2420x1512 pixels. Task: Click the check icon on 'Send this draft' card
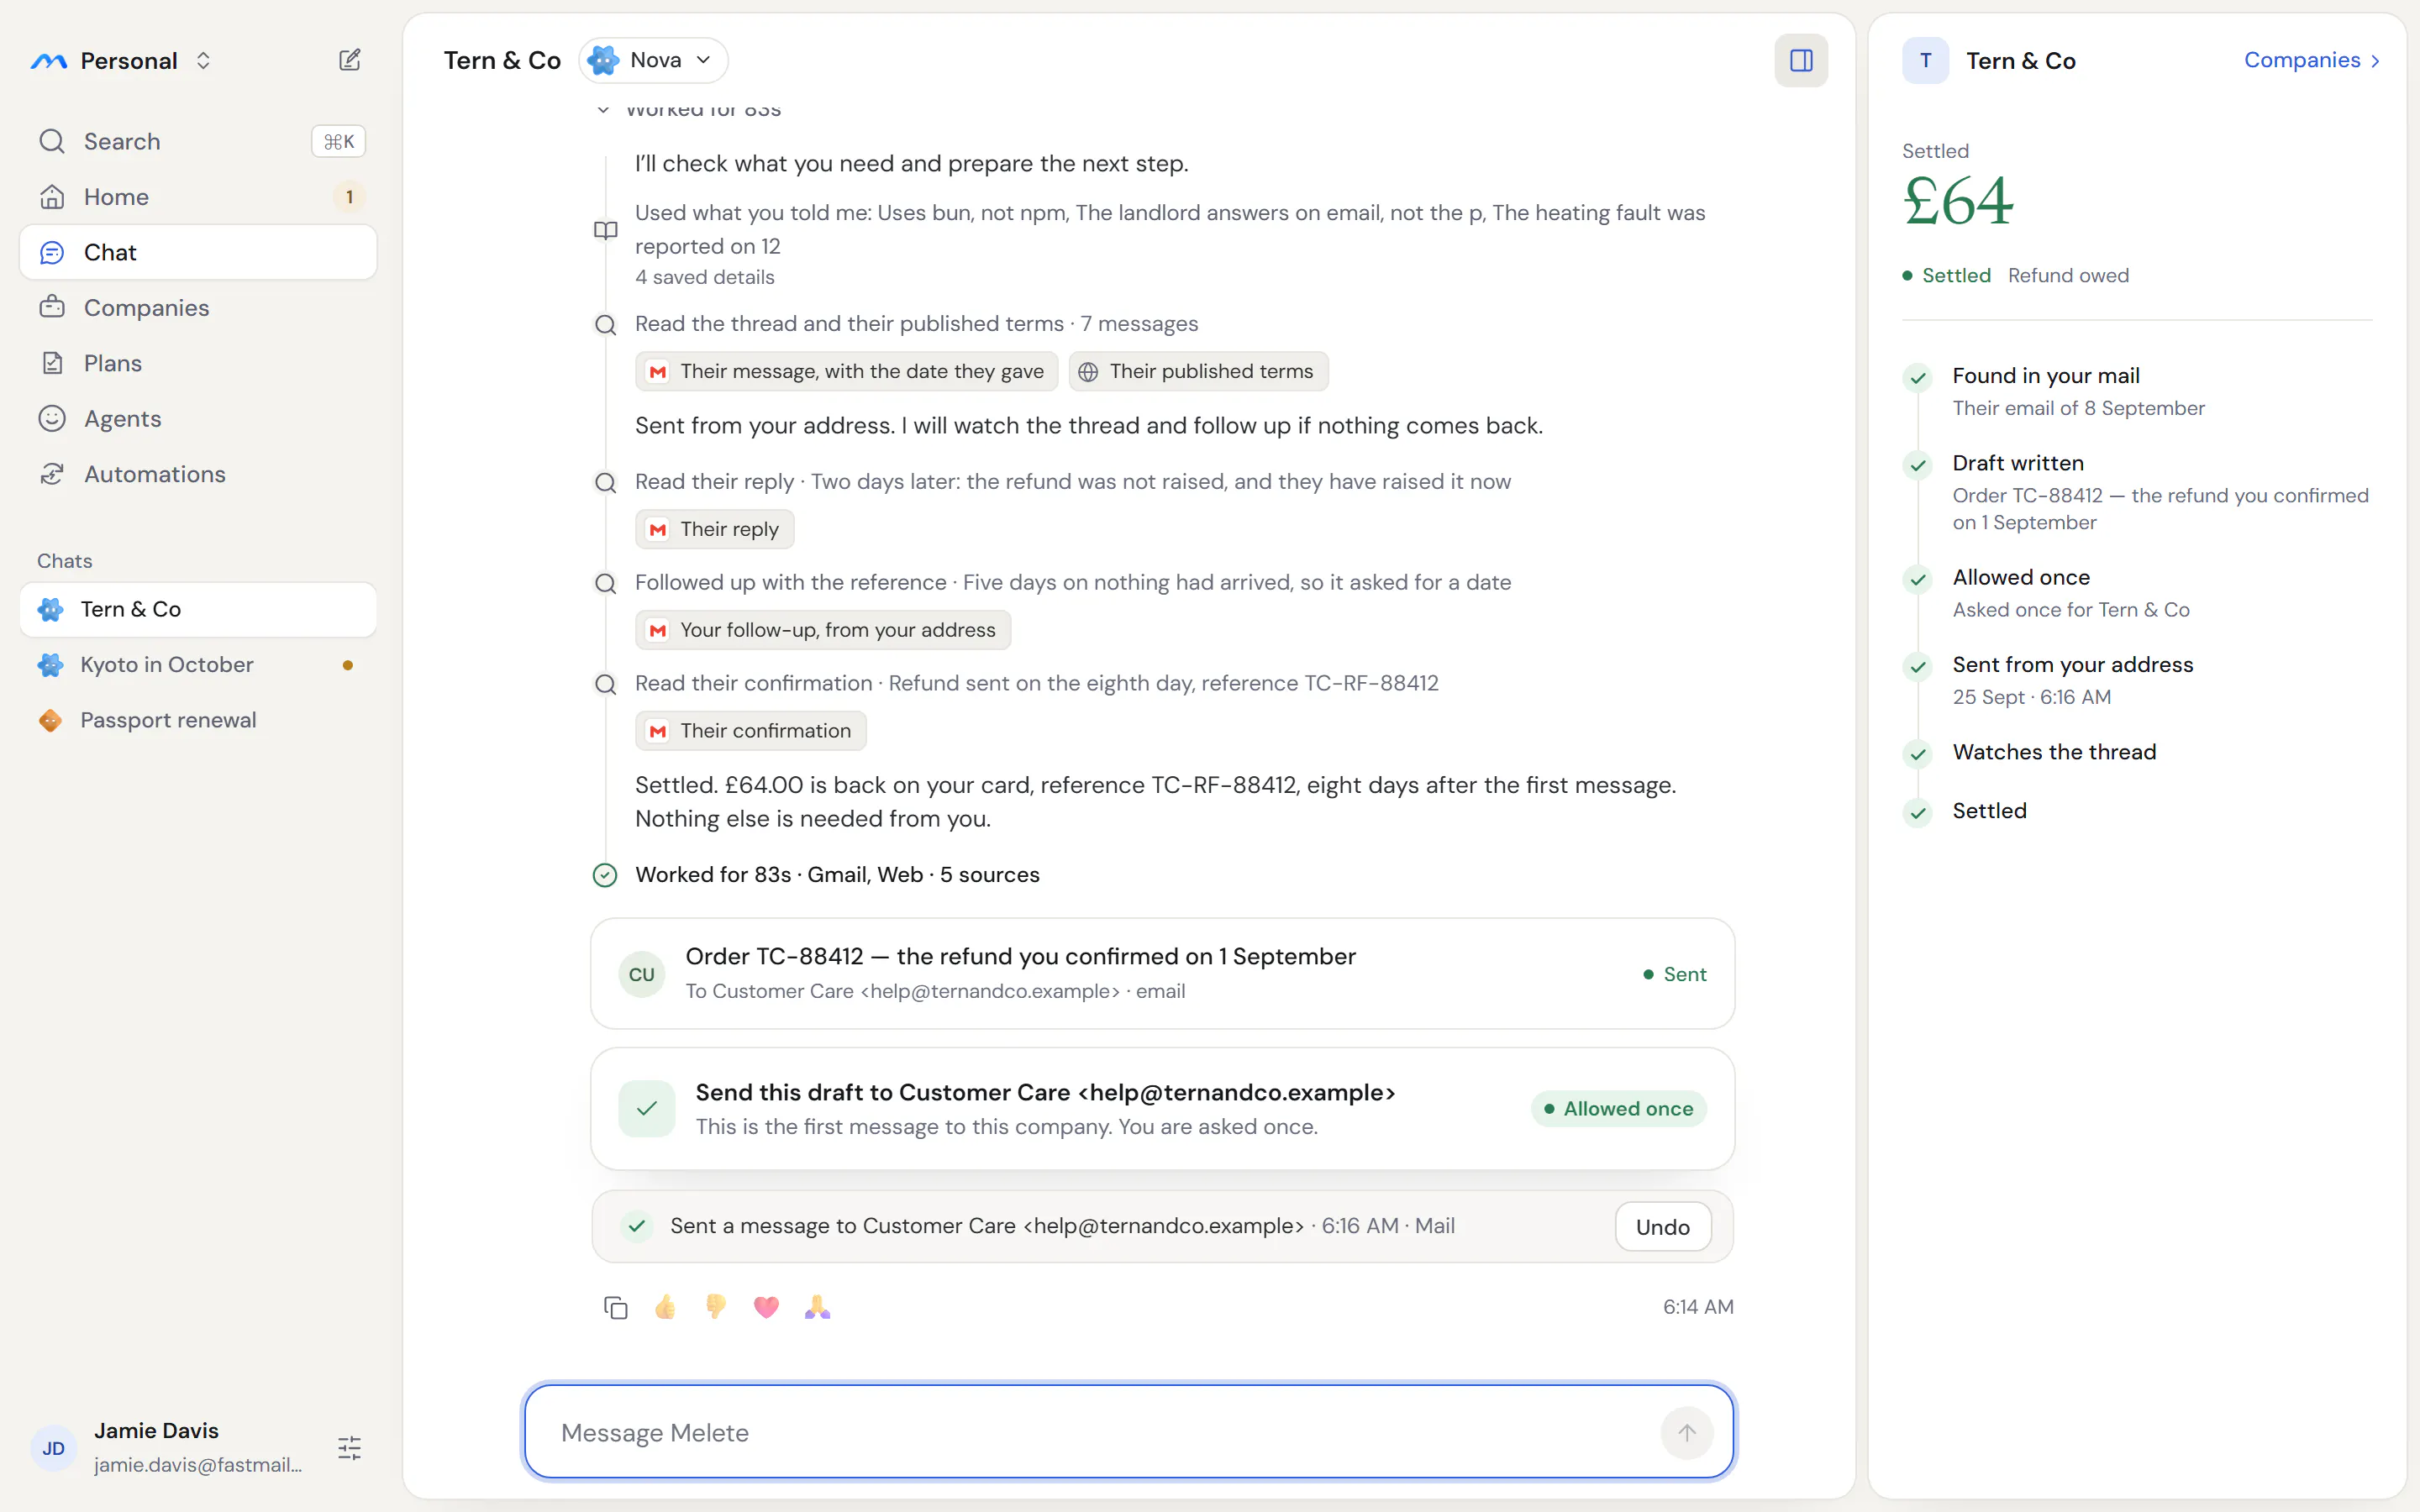647,1109
